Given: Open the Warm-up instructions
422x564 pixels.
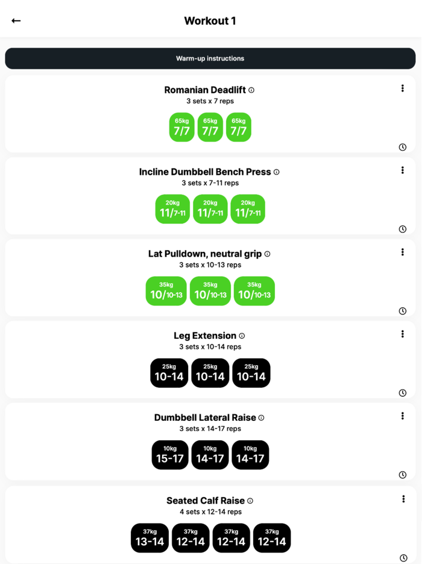Looking at the screenshot, I should pos(210,58).
